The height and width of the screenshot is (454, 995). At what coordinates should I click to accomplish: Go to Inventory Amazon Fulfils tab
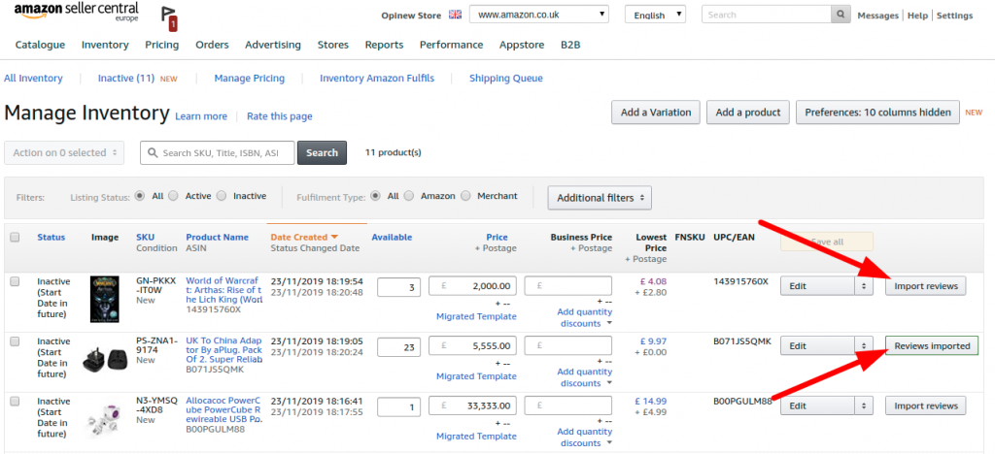pos(377,79)
